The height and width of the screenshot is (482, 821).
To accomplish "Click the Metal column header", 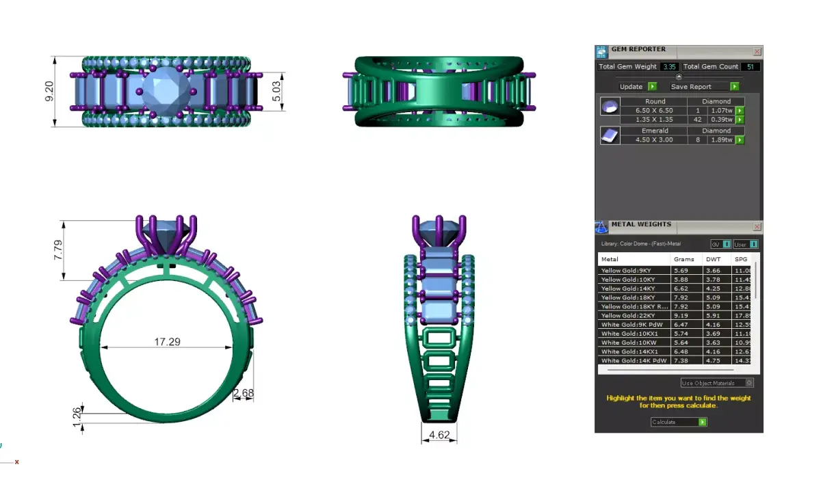I will click(634, 259).
